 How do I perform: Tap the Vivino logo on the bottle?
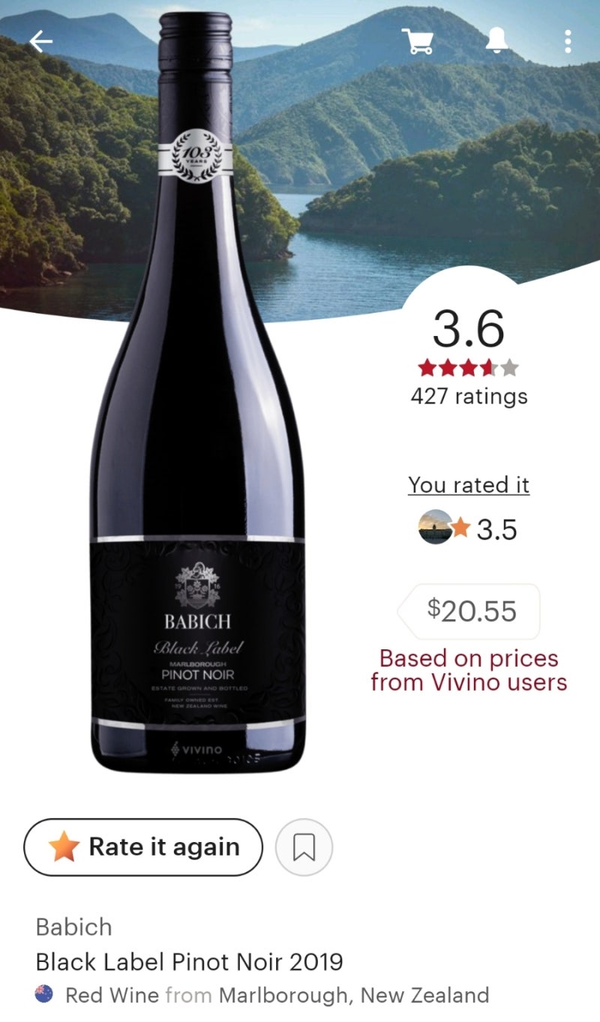[197, 749]
